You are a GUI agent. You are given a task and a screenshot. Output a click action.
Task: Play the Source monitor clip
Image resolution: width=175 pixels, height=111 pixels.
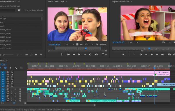(79, 54)
